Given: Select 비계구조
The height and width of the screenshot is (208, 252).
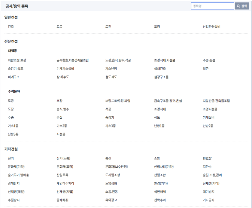Looking at the screenshot, I should coord(14,77).
